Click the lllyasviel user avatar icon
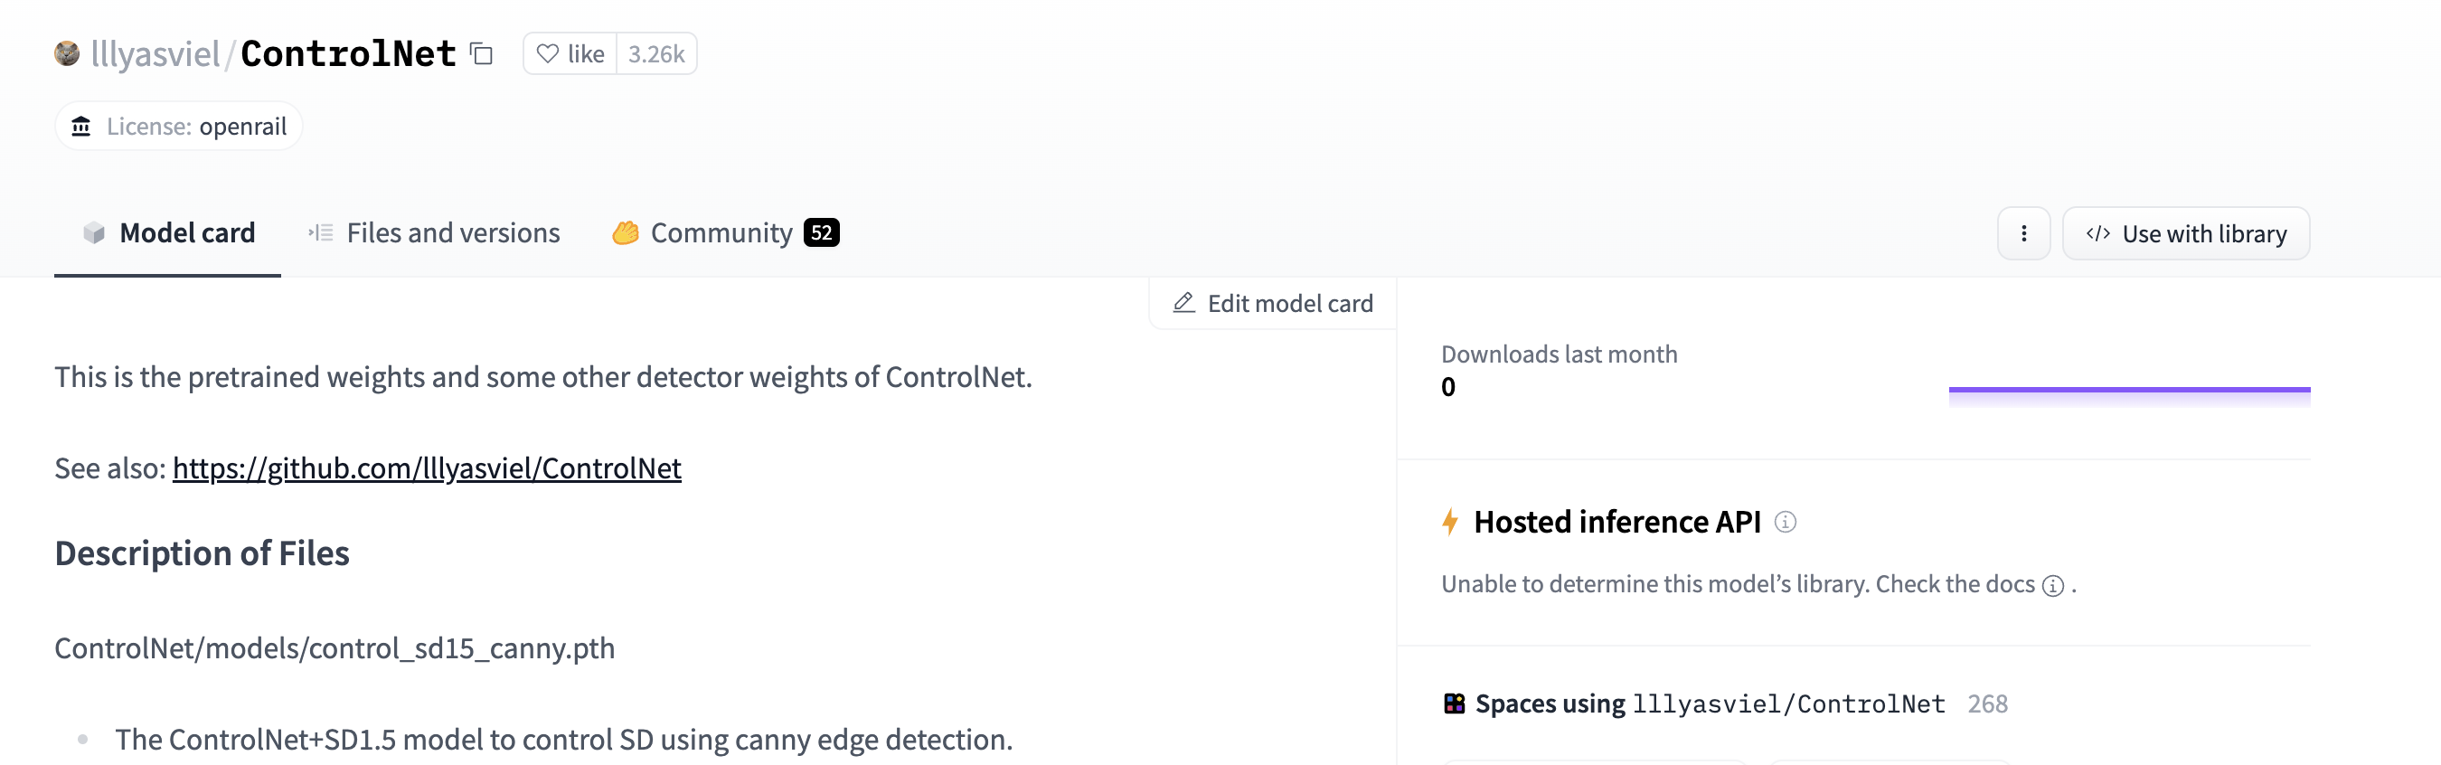This screenshot has height=765, width=2441. 66,53
